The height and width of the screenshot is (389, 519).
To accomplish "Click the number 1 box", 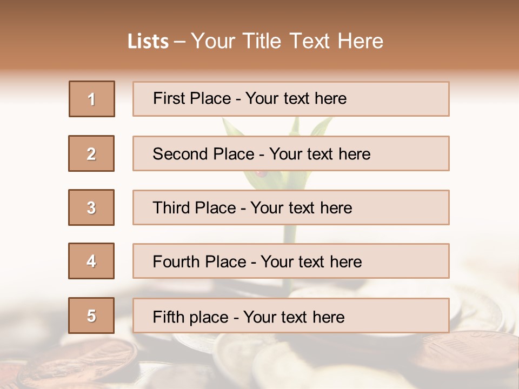I will (x=92, y=99).
